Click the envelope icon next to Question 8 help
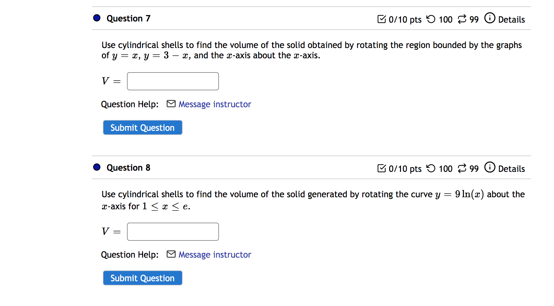The image size is (554, 306). pos(171,254)
